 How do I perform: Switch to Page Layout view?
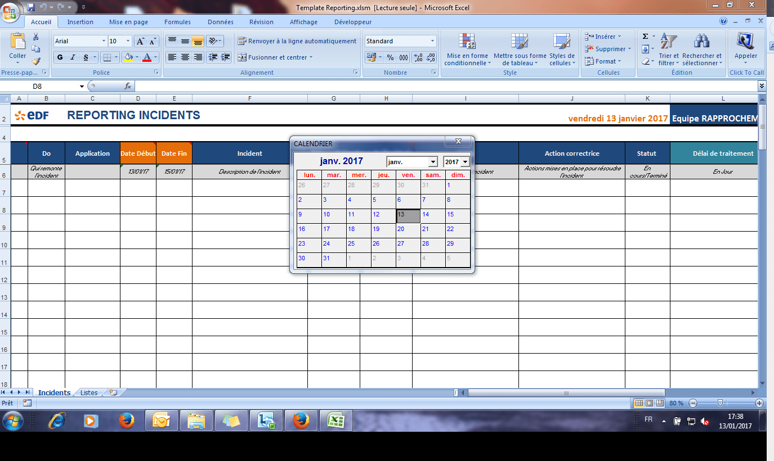pos(649,403)
